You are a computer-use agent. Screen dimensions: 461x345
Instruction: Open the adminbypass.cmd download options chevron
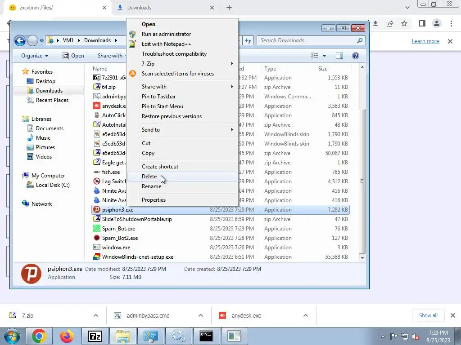[x=201, y=315]
